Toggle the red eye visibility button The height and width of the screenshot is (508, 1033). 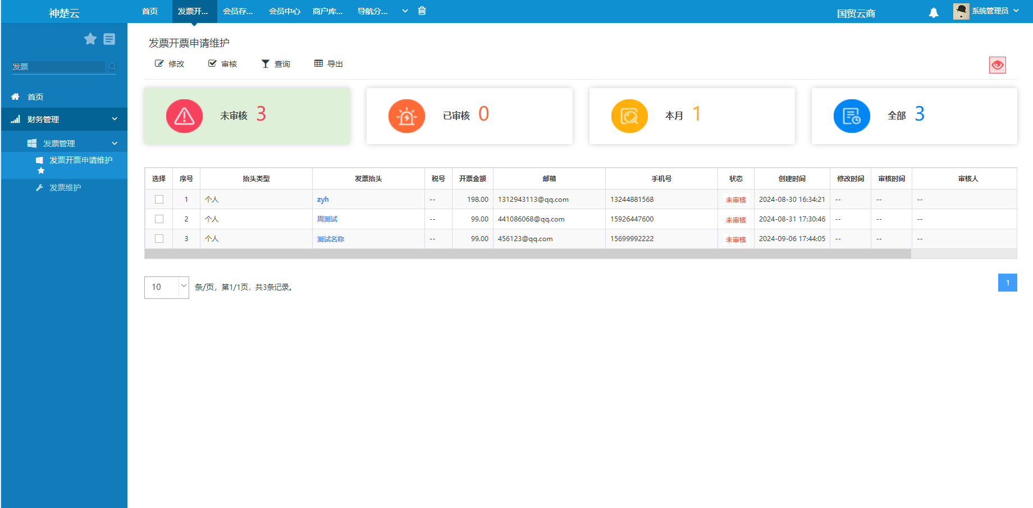pos(998,65)
